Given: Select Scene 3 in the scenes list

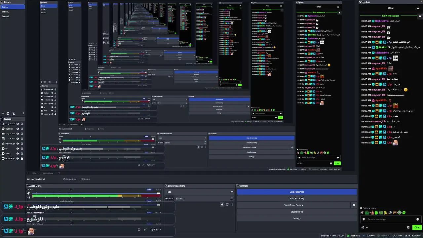Looking at the screenshot, I should tap(6, 16).
